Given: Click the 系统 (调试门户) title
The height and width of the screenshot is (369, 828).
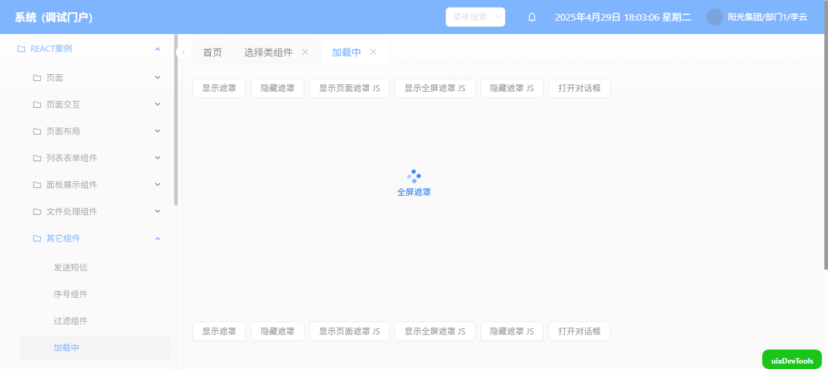Looking at the screenshot, I should (x=54, y=17).
